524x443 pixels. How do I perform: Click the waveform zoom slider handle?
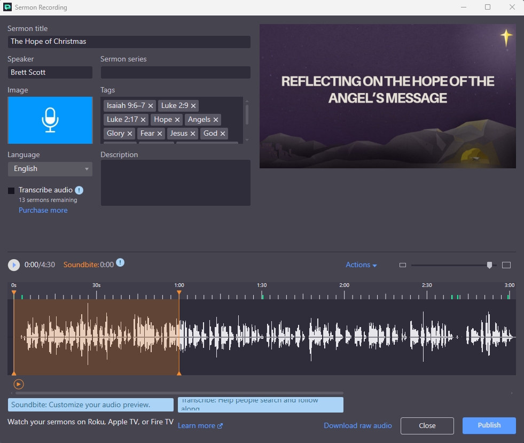pos(490,265)
